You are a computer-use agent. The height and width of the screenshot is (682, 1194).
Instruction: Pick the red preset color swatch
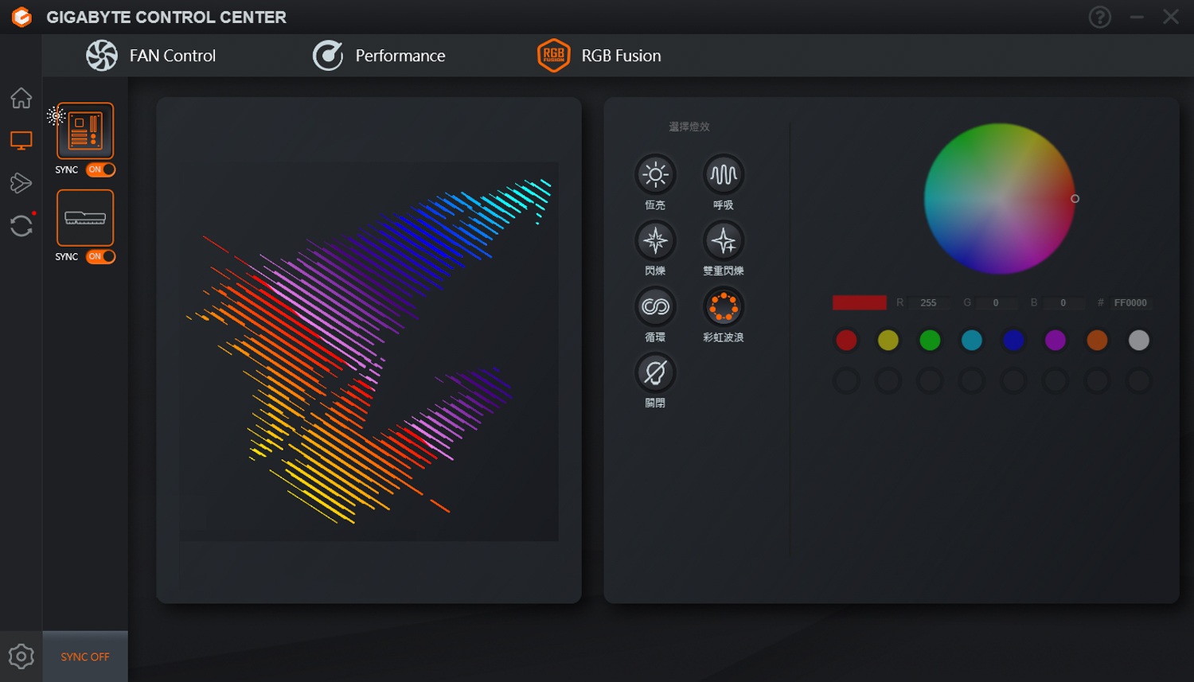click(x=846, y=341)
